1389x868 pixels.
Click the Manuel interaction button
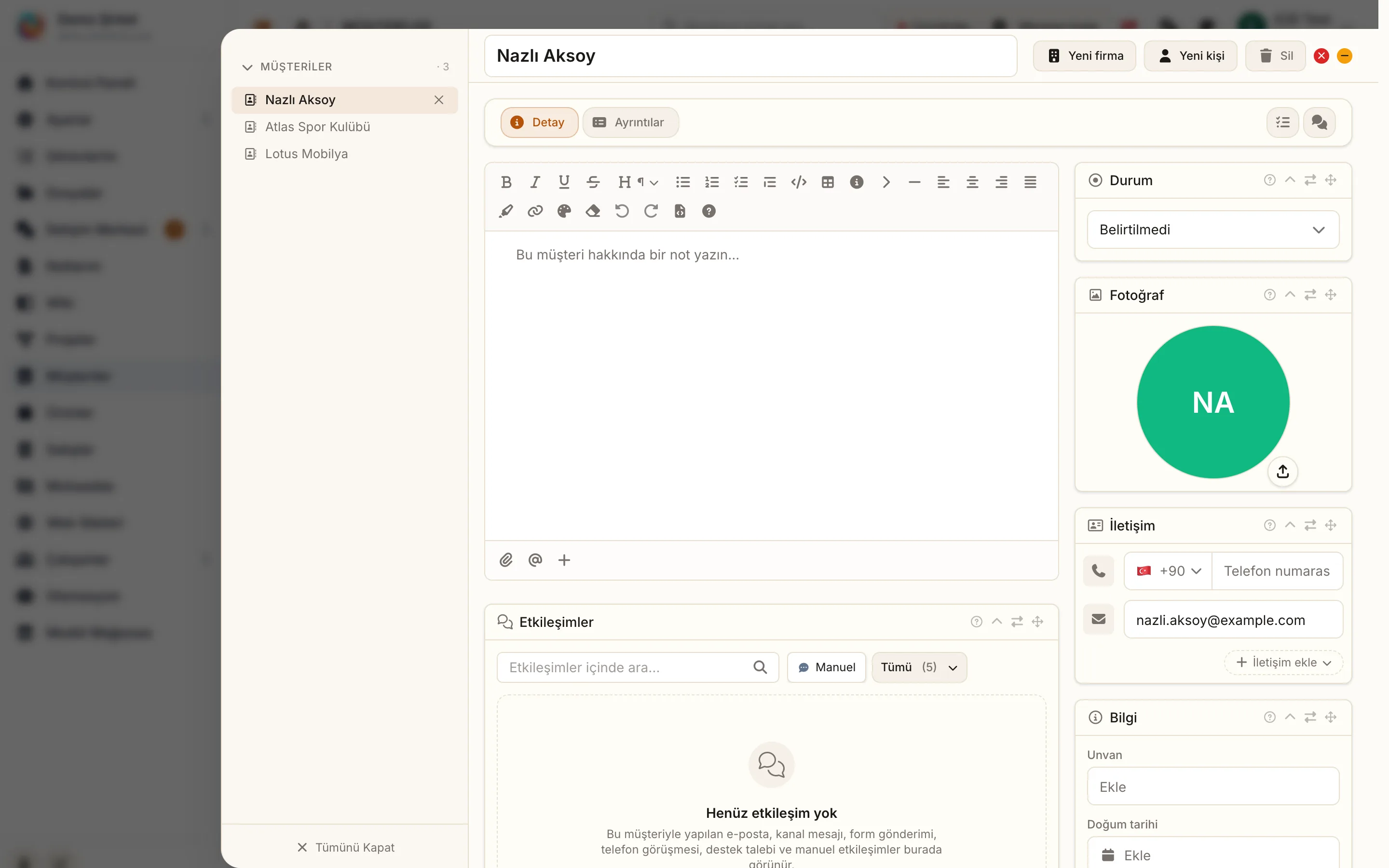tap(827, 667)
